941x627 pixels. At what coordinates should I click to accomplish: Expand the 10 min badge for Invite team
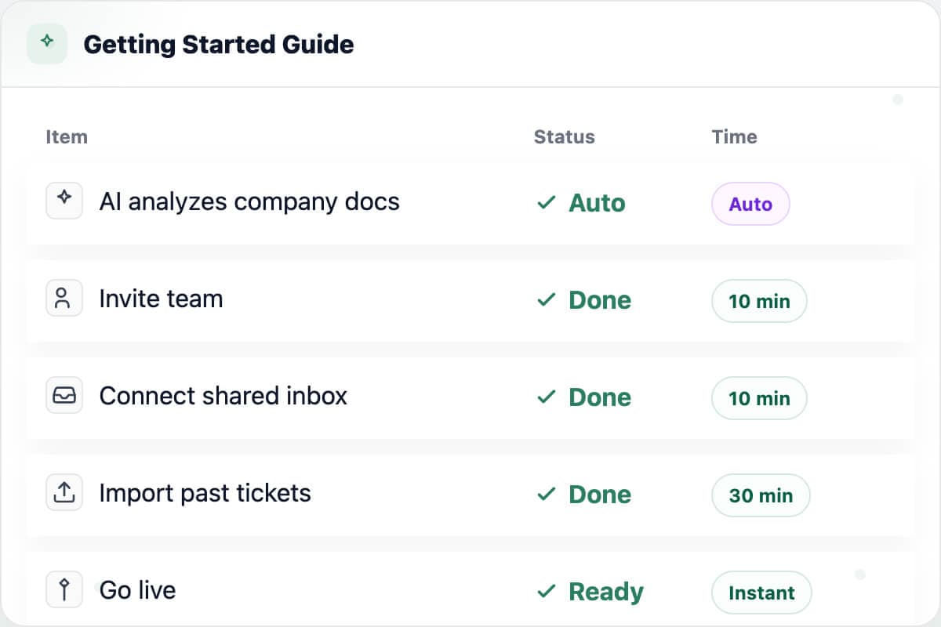pyautogui.click(x=759, y=301)
